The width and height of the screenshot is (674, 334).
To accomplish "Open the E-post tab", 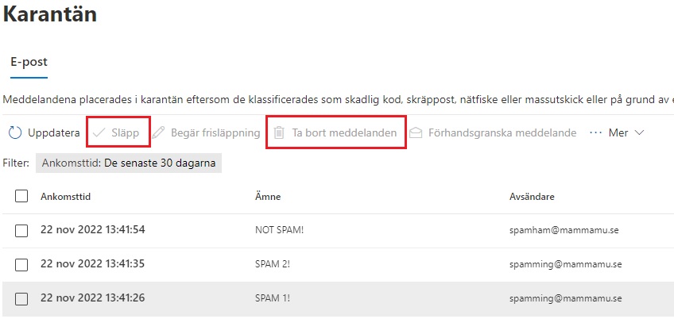I will (x=29, y=61).
